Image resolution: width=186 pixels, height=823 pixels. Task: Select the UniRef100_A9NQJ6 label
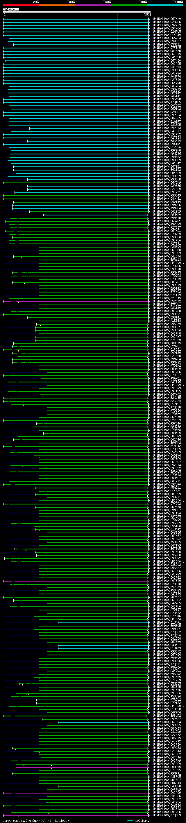click(x=167, y=154)
